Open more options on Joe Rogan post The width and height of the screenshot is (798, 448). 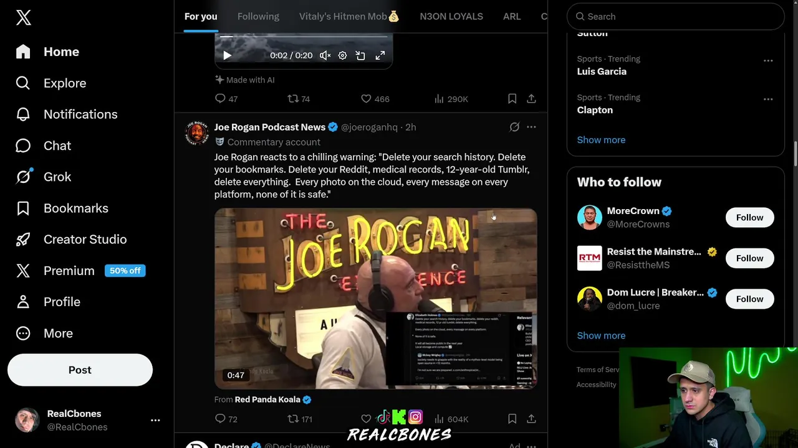(x=531, y=127)
